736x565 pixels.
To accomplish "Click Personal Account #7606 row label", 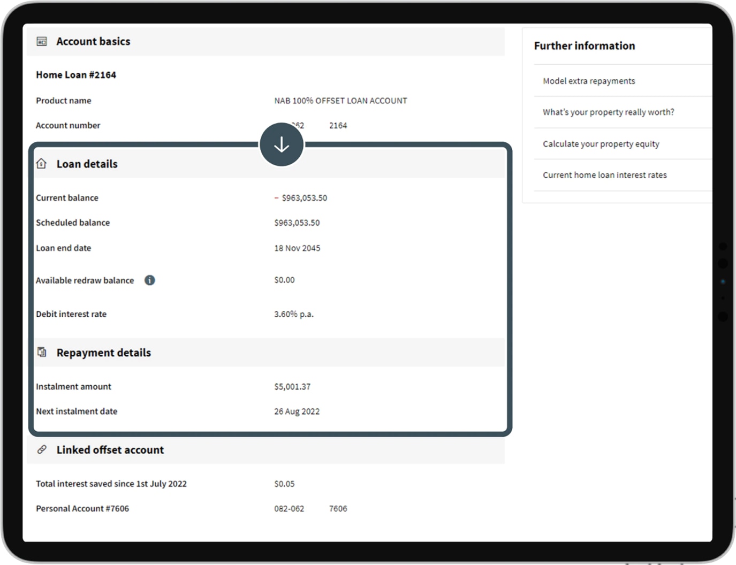I will pos(82,508).
